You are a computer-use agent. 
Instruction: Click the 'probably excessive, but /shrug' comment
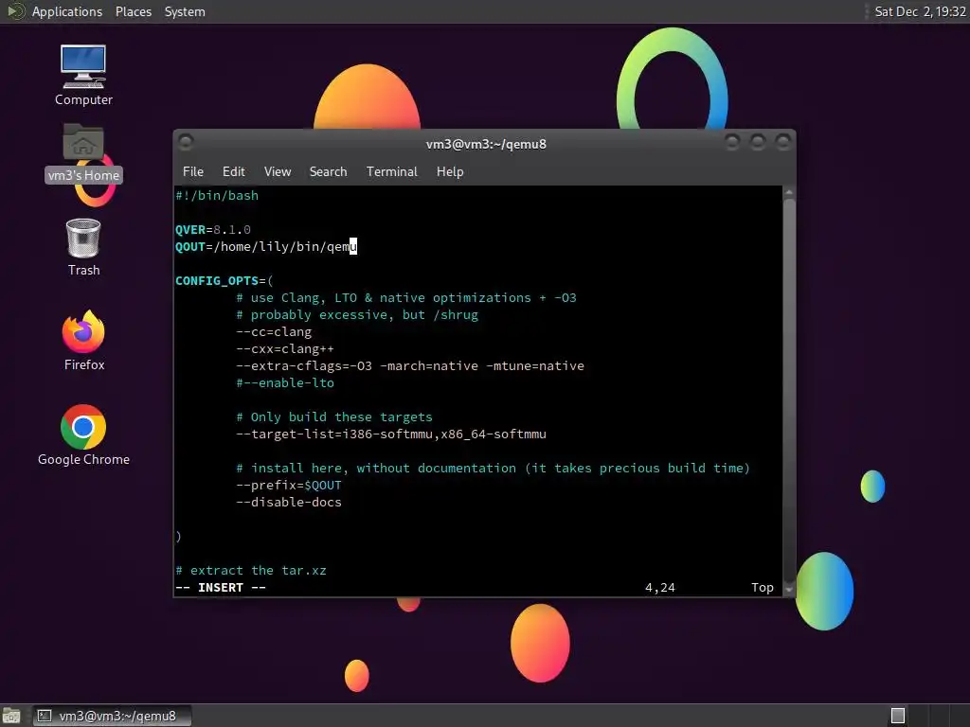[x=357, y=314]
